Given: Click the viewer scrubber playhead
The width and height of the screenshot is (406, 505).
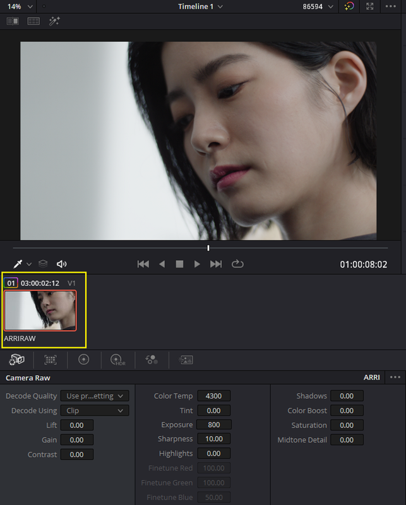Looking at the screenshot, I should point(208,248).
